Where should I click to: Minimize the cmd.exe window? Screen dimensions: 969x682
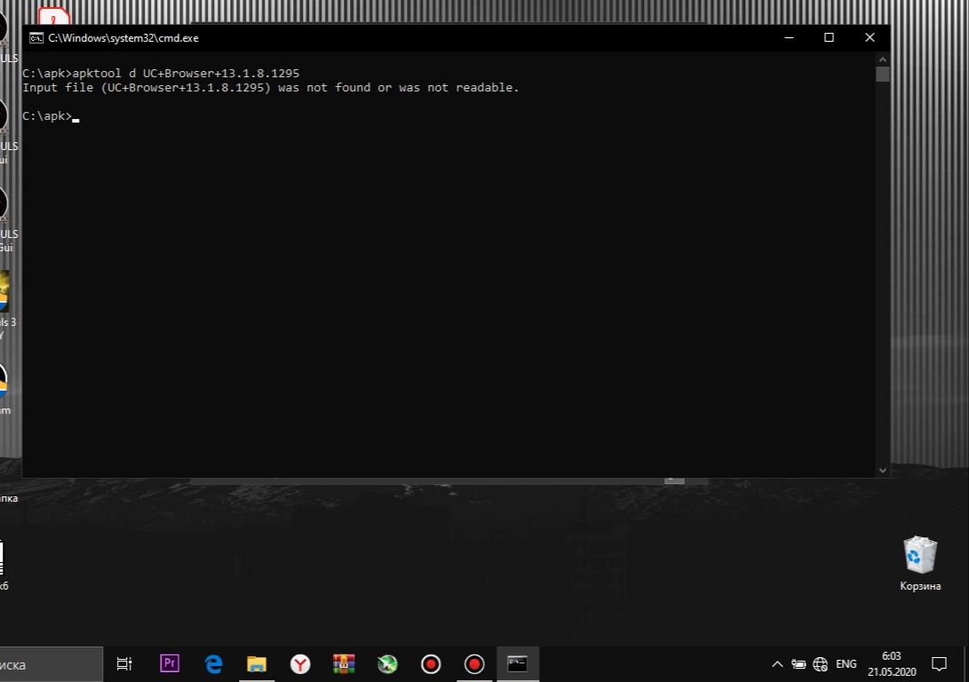[x=789, y=37]
